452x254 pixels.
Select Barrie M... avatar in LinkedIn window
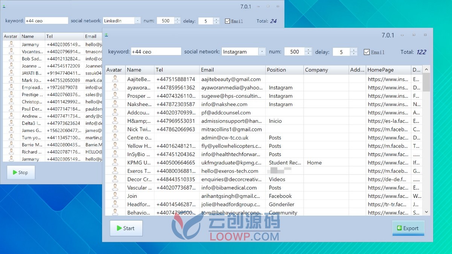tap(11, 144)
